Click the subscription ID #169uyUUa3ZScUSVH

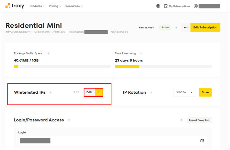[x=18, y=32]
